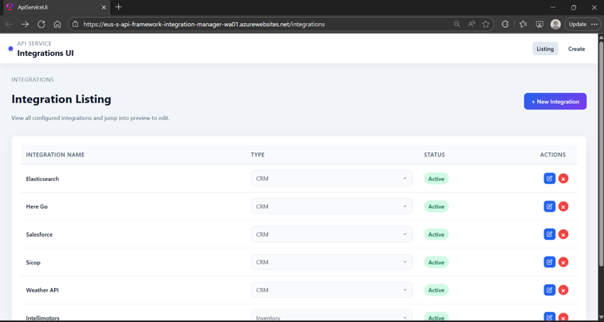
Task: Delete the Here Go integration
Action: click(563, 207)
